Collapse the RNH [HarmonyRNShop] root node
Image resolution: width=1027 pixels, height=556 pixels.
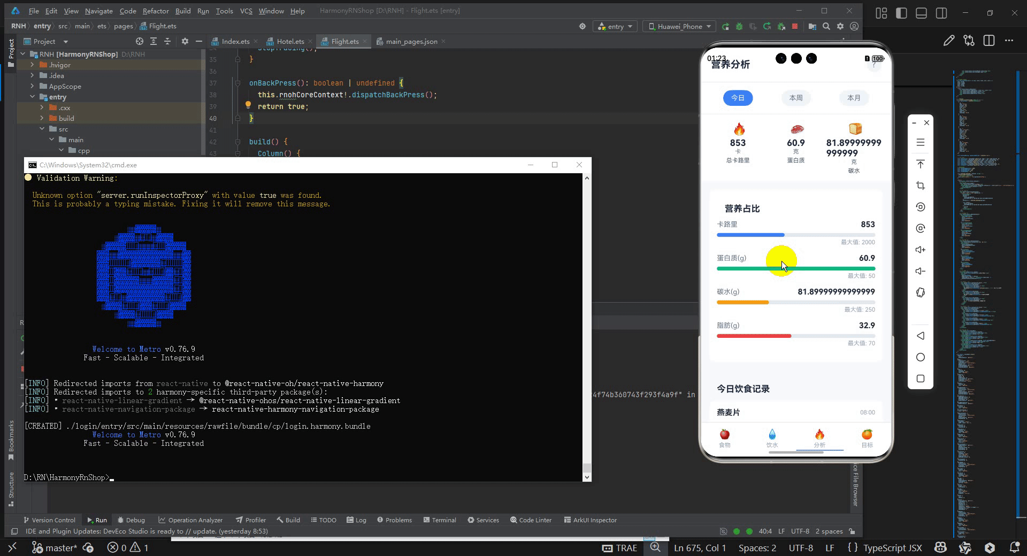pyautogui.click(x=23, y=54)
